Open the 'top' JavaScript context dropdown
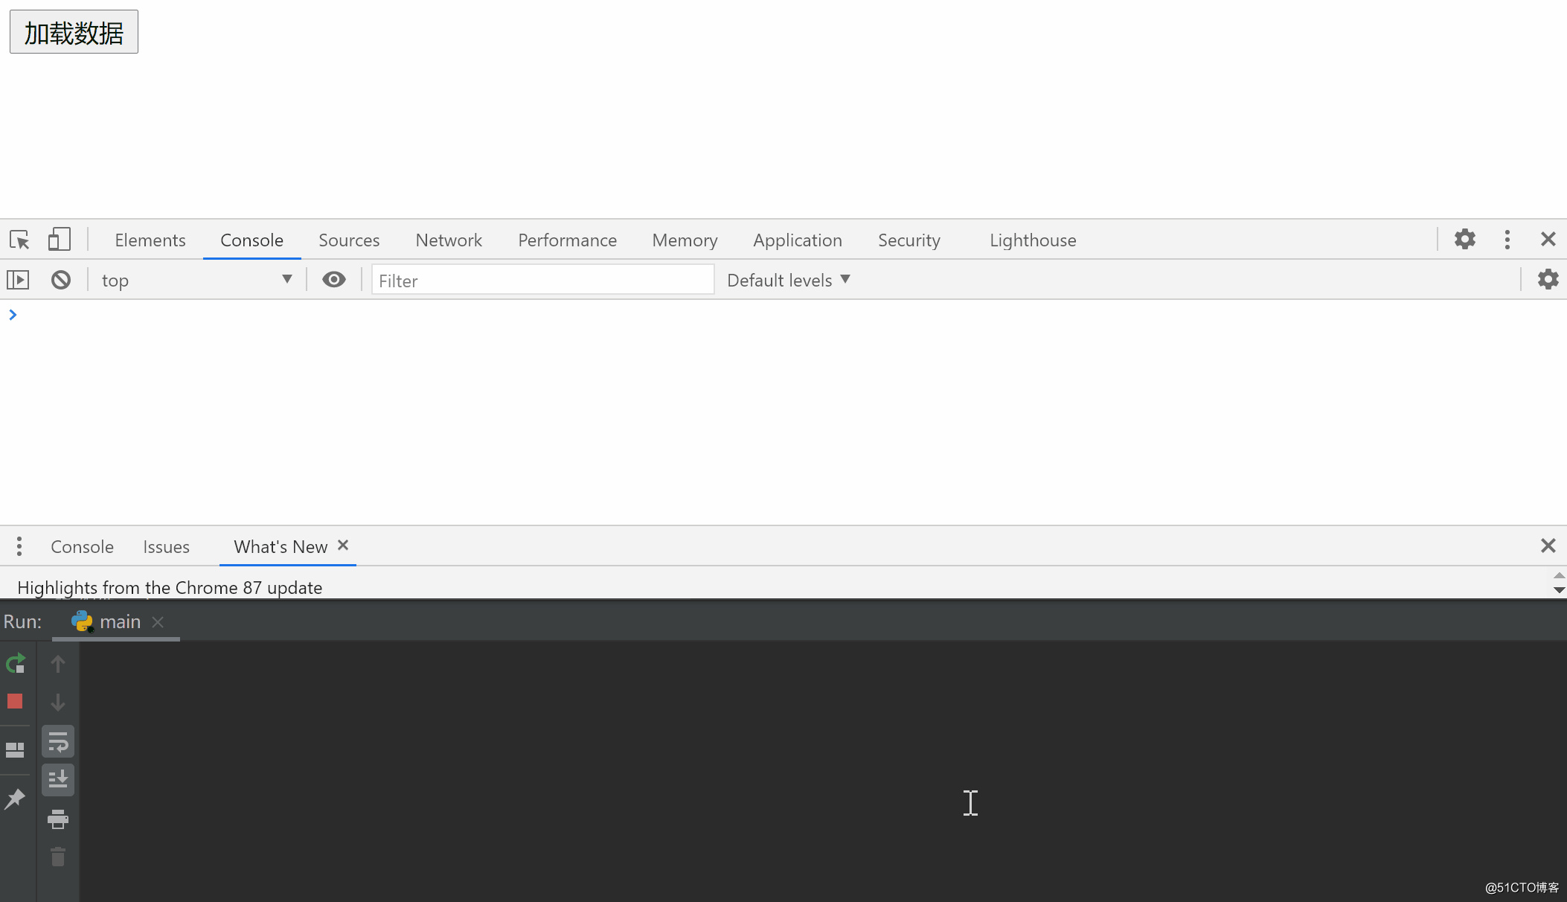This screenshot has height=902, width=1567. (197, 280)
